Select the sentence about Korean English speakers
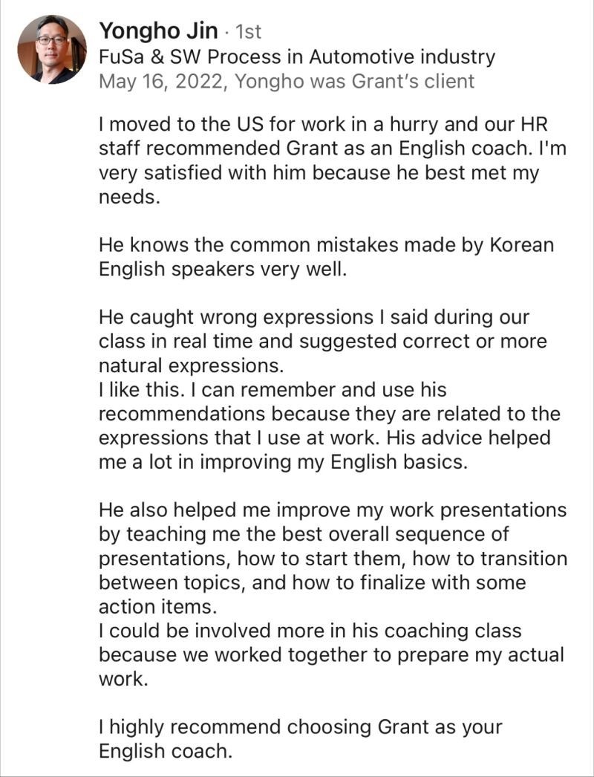The image size is (594, 777). tap(327, 257)
